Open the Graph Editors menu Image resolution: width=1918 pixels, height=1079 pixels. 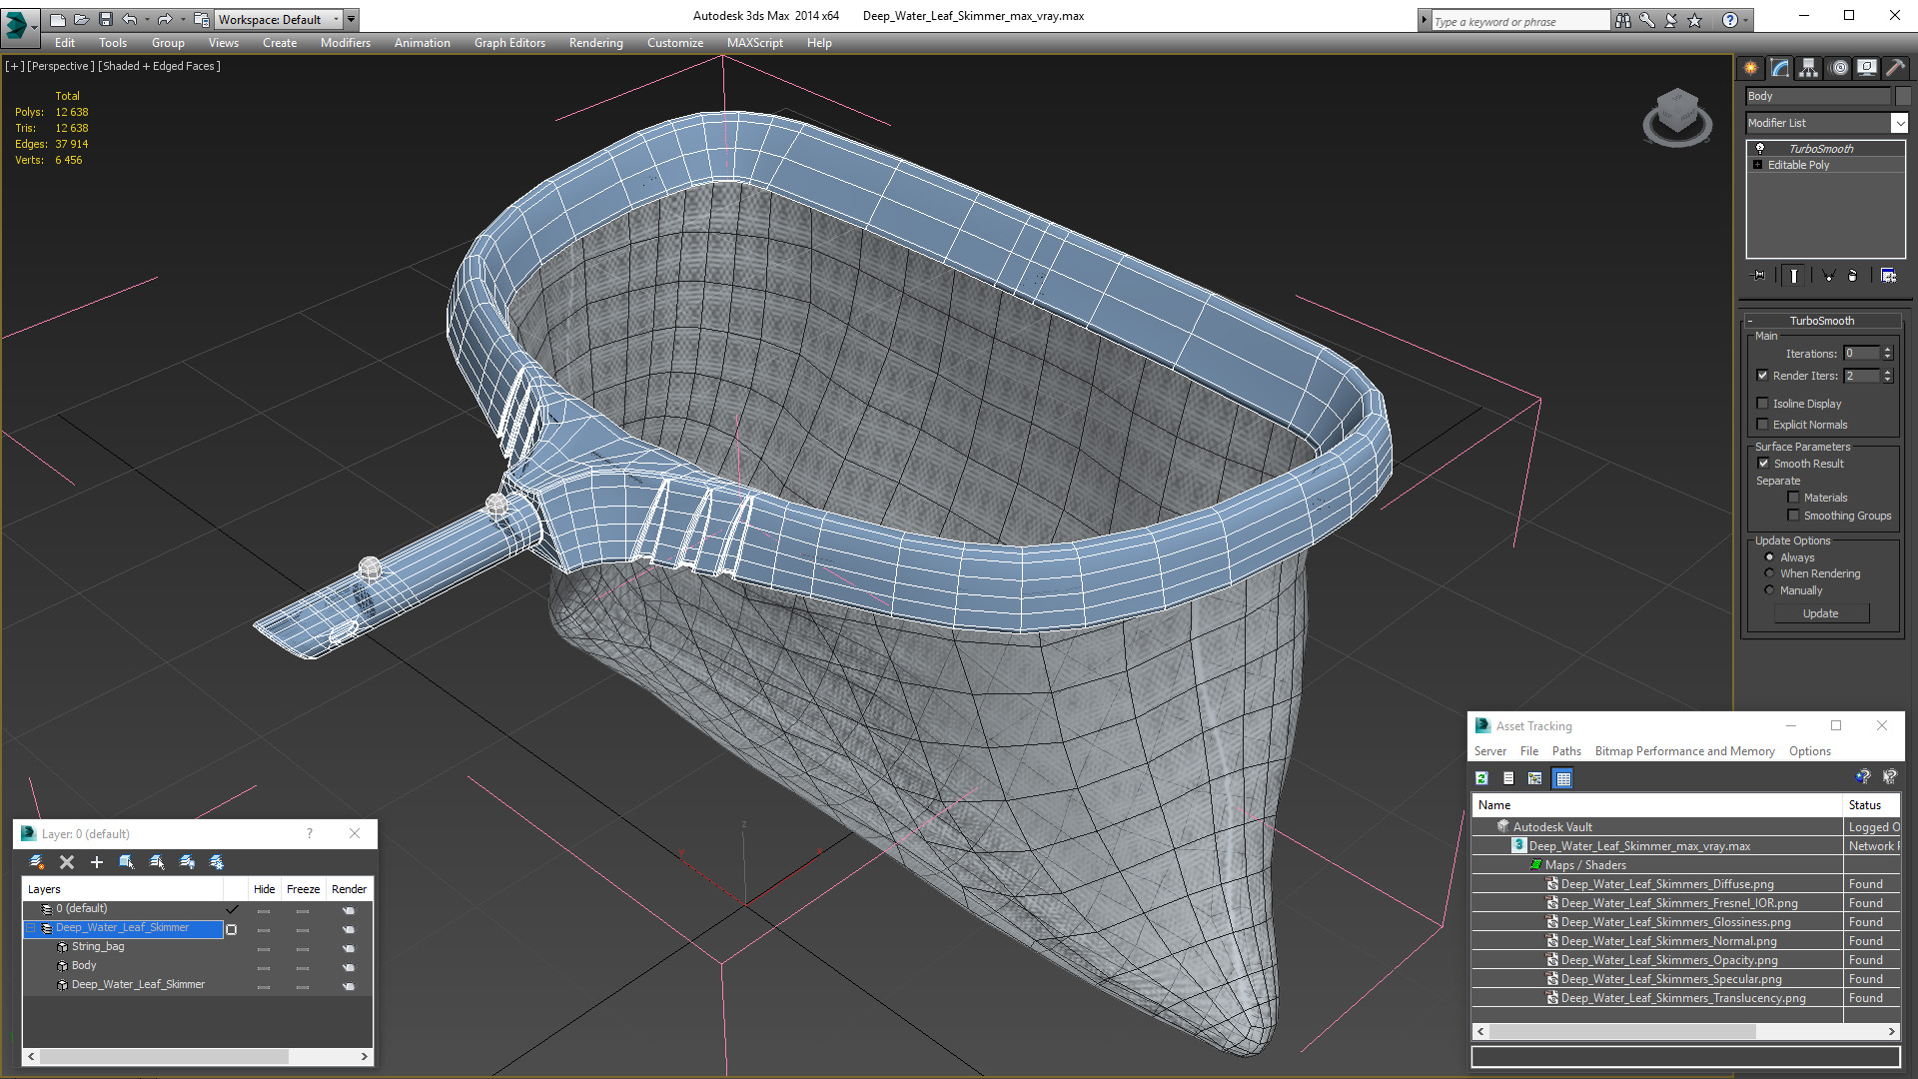pos(509,43)
